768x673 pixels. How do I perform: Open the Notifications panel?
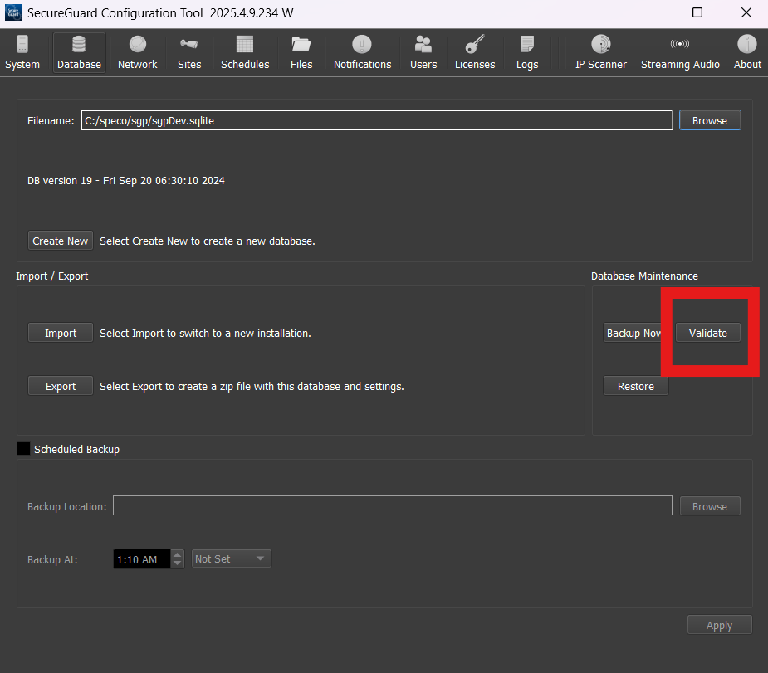(362, 51)
